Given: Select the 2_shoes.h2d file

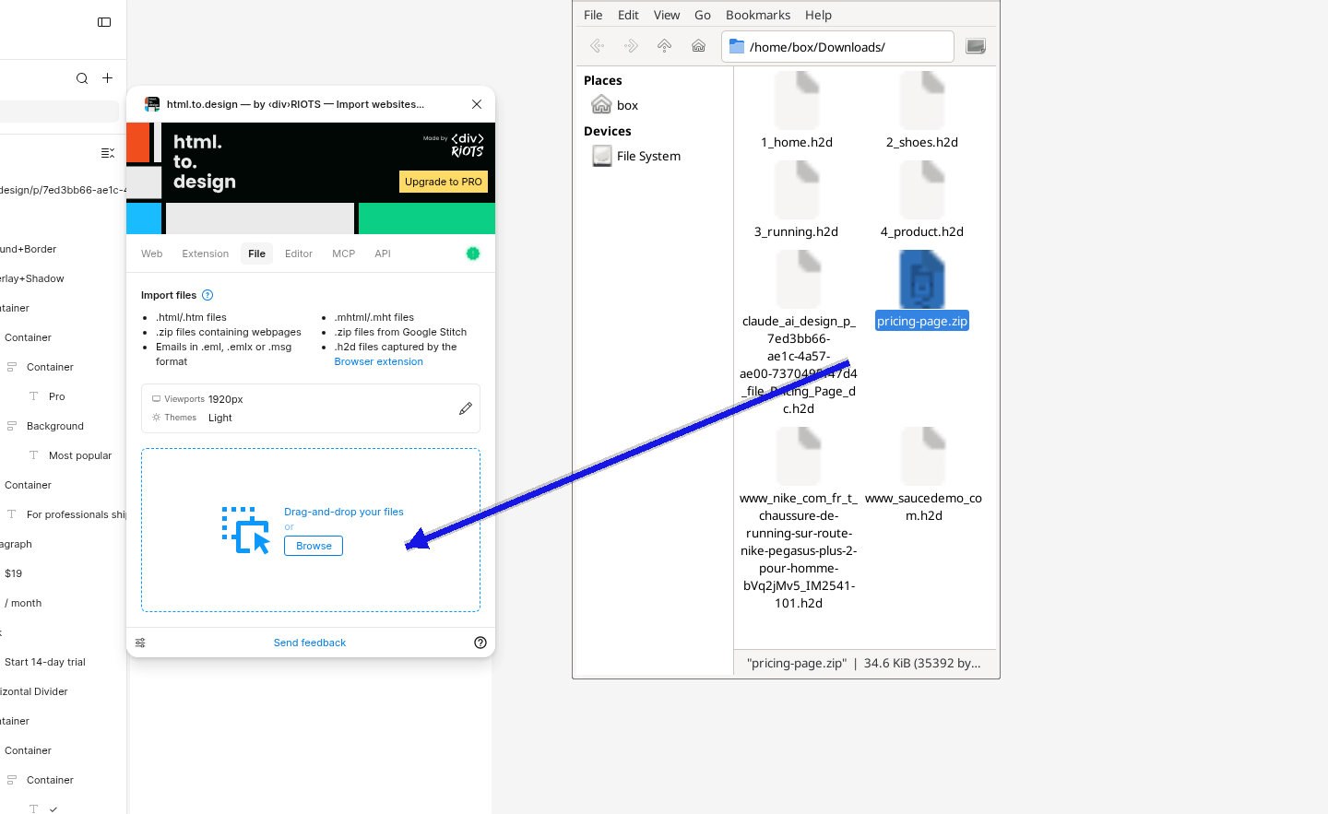Looking at the screenshot, I should click(922, 111).
